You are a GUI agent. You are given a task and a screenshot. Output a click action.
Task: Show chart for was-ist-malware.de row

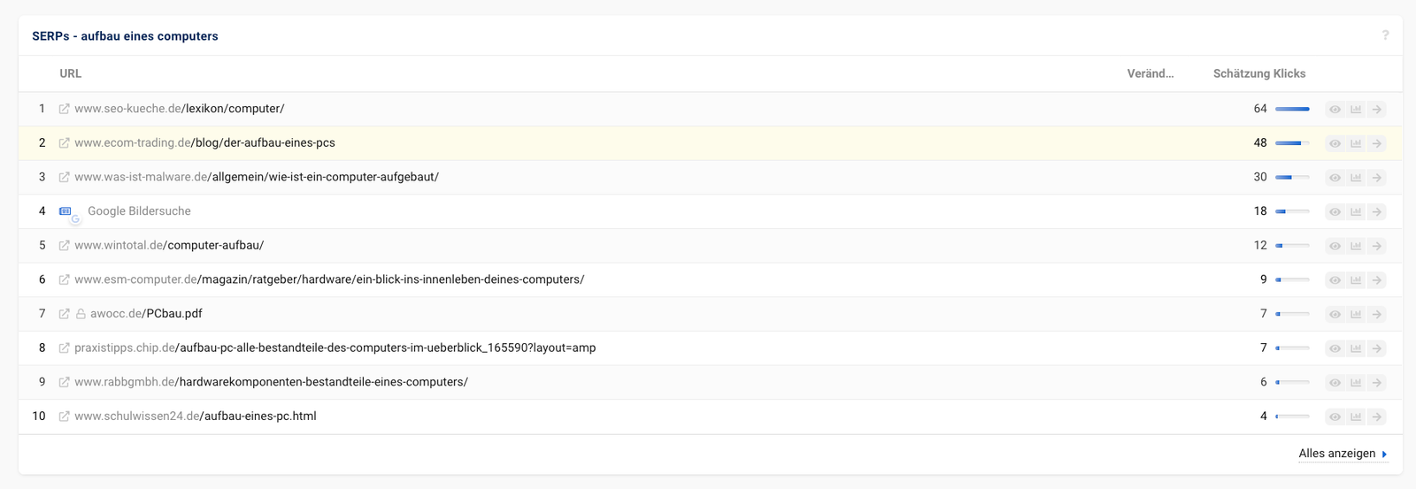1356,178
